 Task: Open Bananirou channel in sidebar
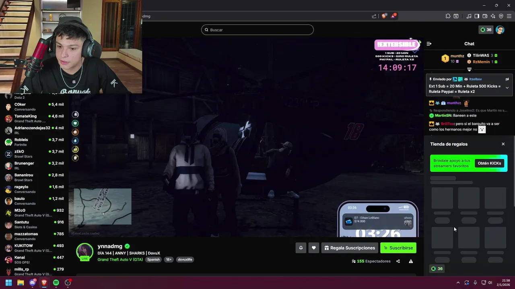coord(34,177)
